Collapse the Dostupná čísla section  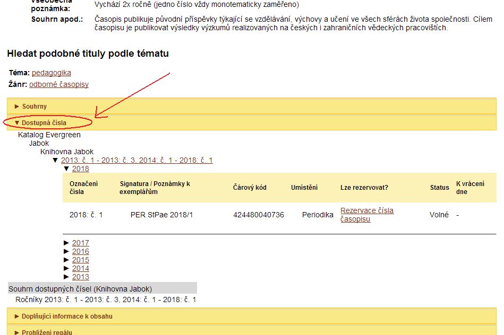click(x=44, y=123)
